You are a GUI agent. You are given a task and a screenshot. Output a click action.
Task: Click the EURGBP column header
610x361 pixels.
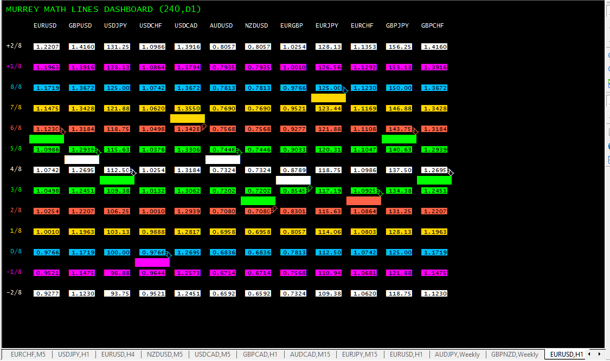(292, 25)
